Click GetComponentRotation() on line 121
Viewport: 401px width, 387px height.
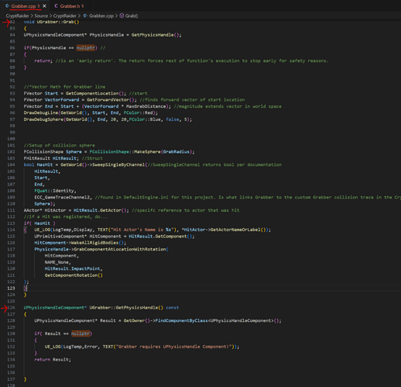pyautogui.click(x=74, y=275)
